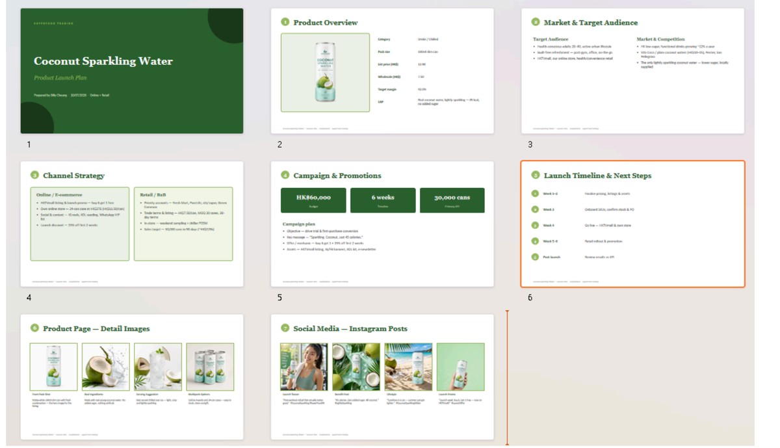780x448 pixels.
Task: Click the coconut can product image in Product Overview
Action: tap(325, 73)
